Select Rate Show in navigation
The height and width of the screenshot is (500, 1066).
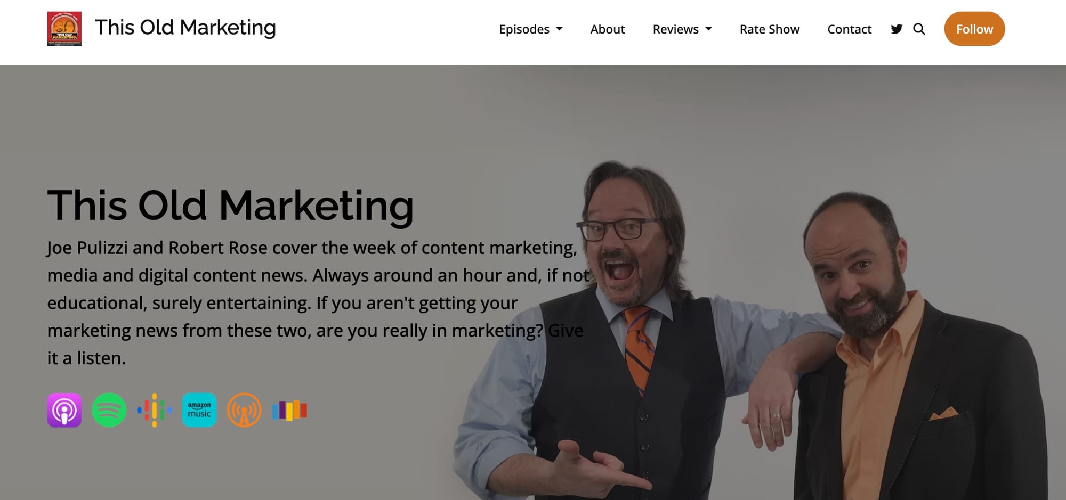pyautogui.click(x=770, y=29)
